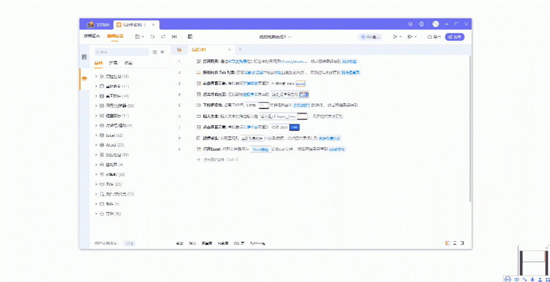Click the microphone icon in system tray
Screen dimensions: 550x282
(532, 279)
